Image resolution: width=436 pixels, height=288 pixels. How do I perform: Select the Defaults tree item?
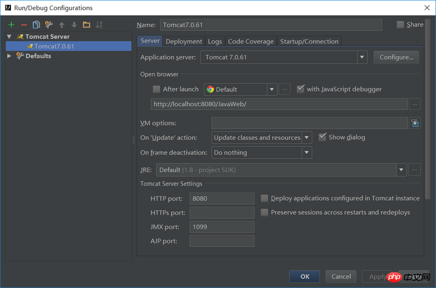(x=38, y=56)
